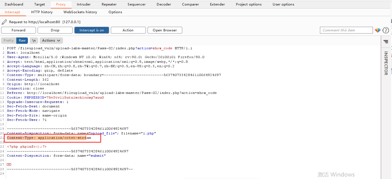
Task: Click the <?php phpinfo();?> payload line
Action: tap(27, 147)
